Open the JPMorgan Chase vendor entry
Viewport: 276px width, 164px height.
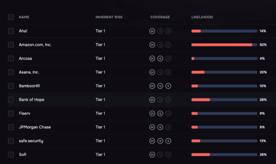35,127
